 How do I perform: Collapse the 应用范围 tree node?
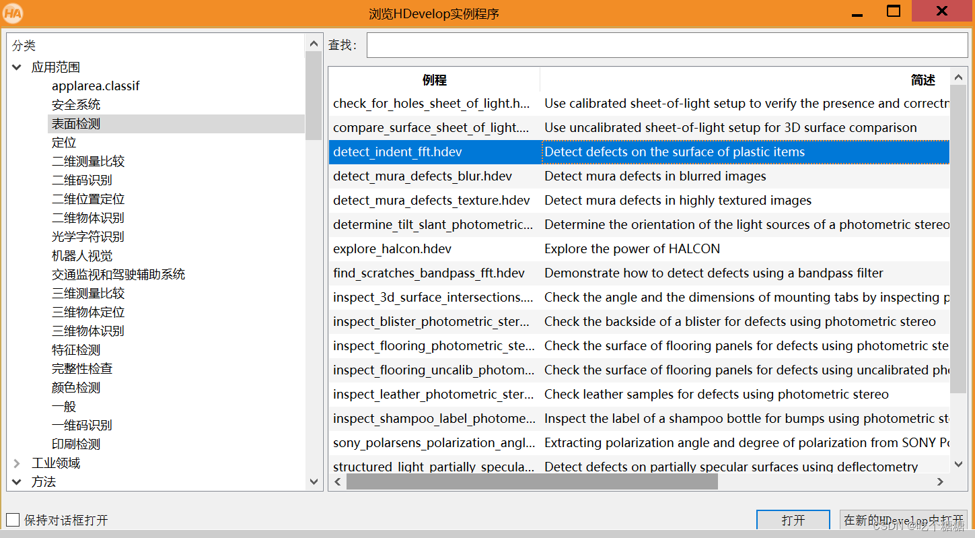pyautogui.click(x=17, y=67)
